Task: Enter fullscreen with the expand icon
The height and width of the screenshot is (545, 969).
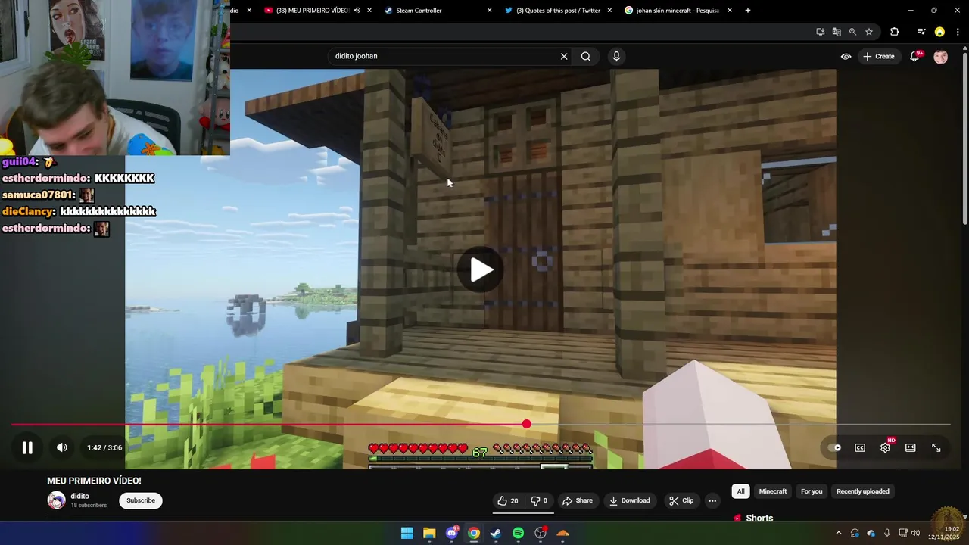Action: pos(936,447)
